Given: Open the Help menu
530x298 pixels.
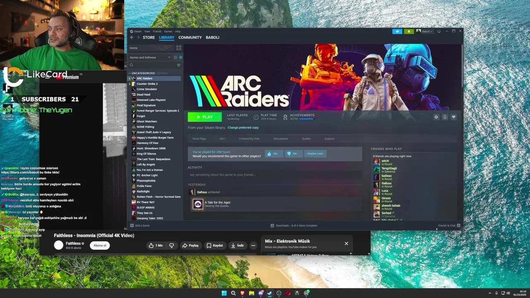Looking at the screenshot, I should (x=178, y=31).
